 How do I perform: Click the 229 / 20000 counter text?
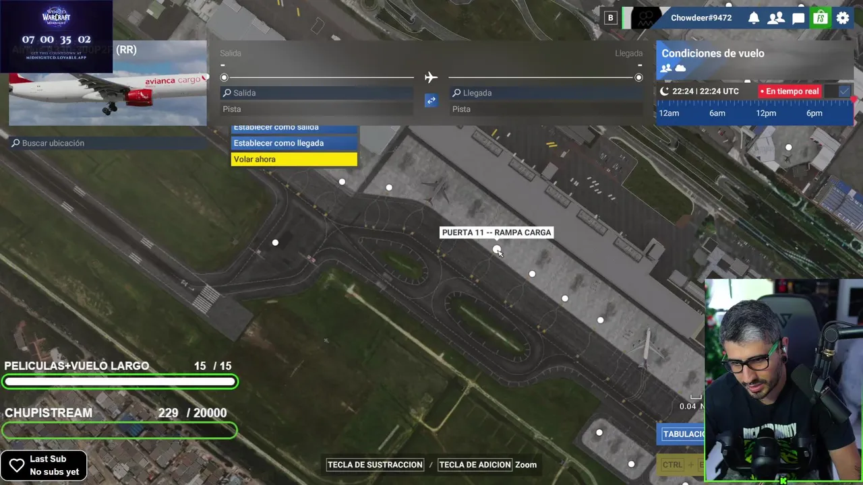pos(192,413)
